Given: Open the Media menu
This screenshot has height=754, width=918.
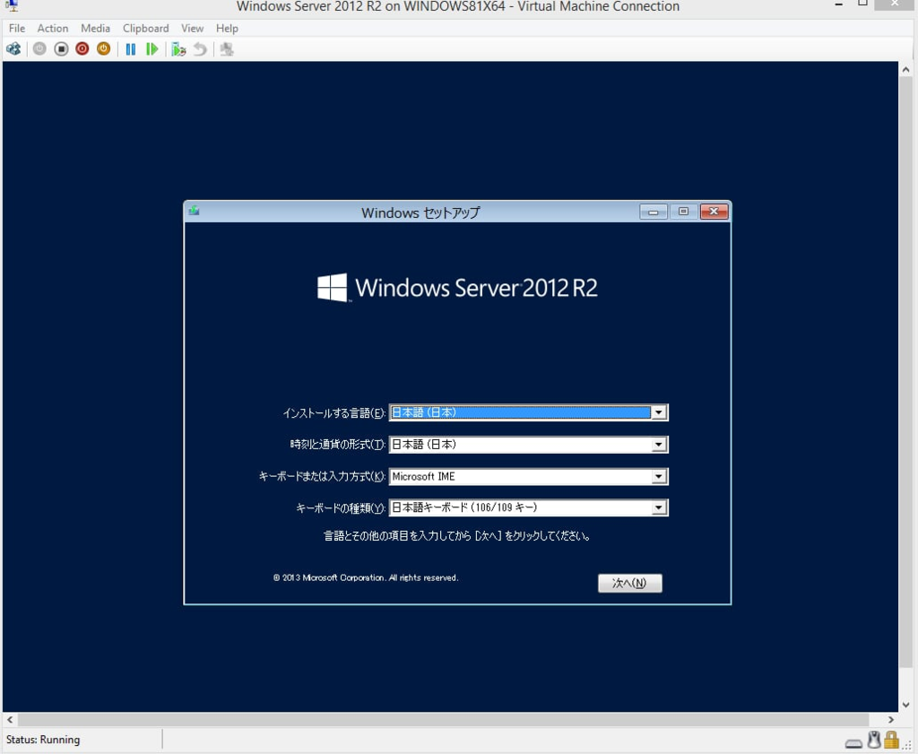Looking at the screenshot, I should (x=95, y=28).
